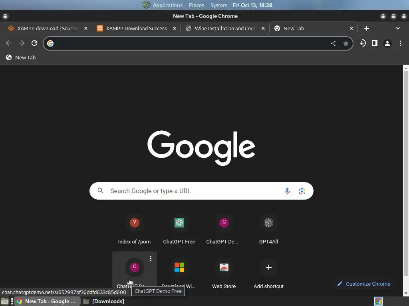Click show desktop icon in bottom panel
409x306 pixels.
pyautogui.click(x=5, y=301)
